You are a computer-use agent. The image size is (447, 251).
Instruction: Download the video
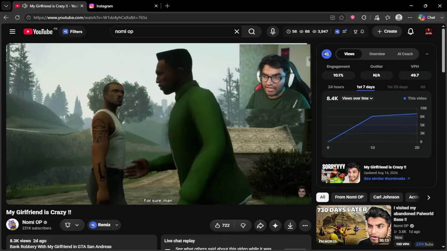(290, 226)
